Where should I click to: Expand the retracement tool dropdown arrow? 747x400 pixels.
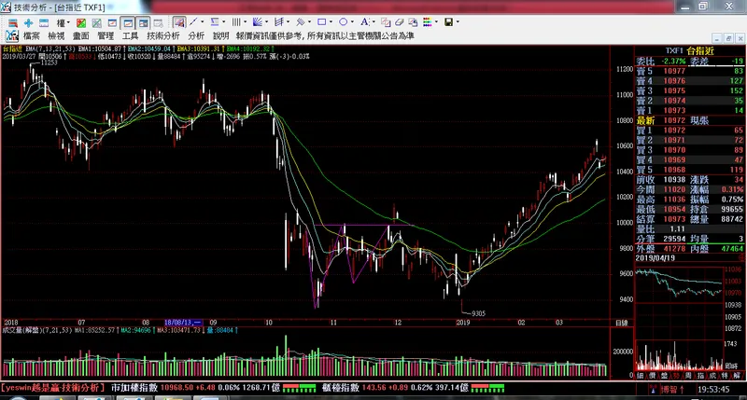tap(223, 21)
